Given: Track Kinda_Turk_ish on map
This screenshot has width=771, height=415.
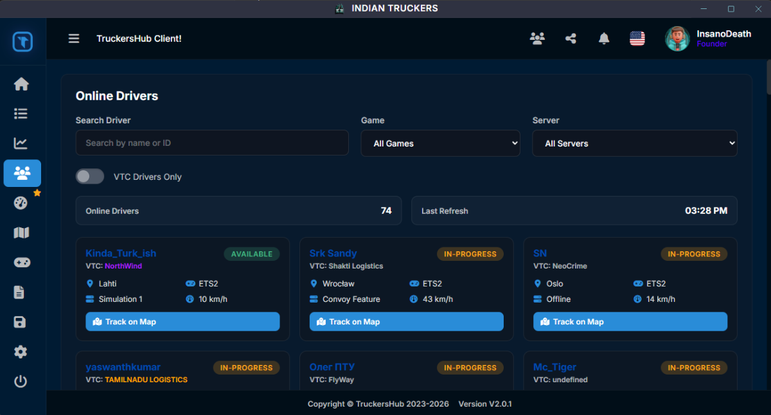Looking at the screenshot, I should 182,322.
